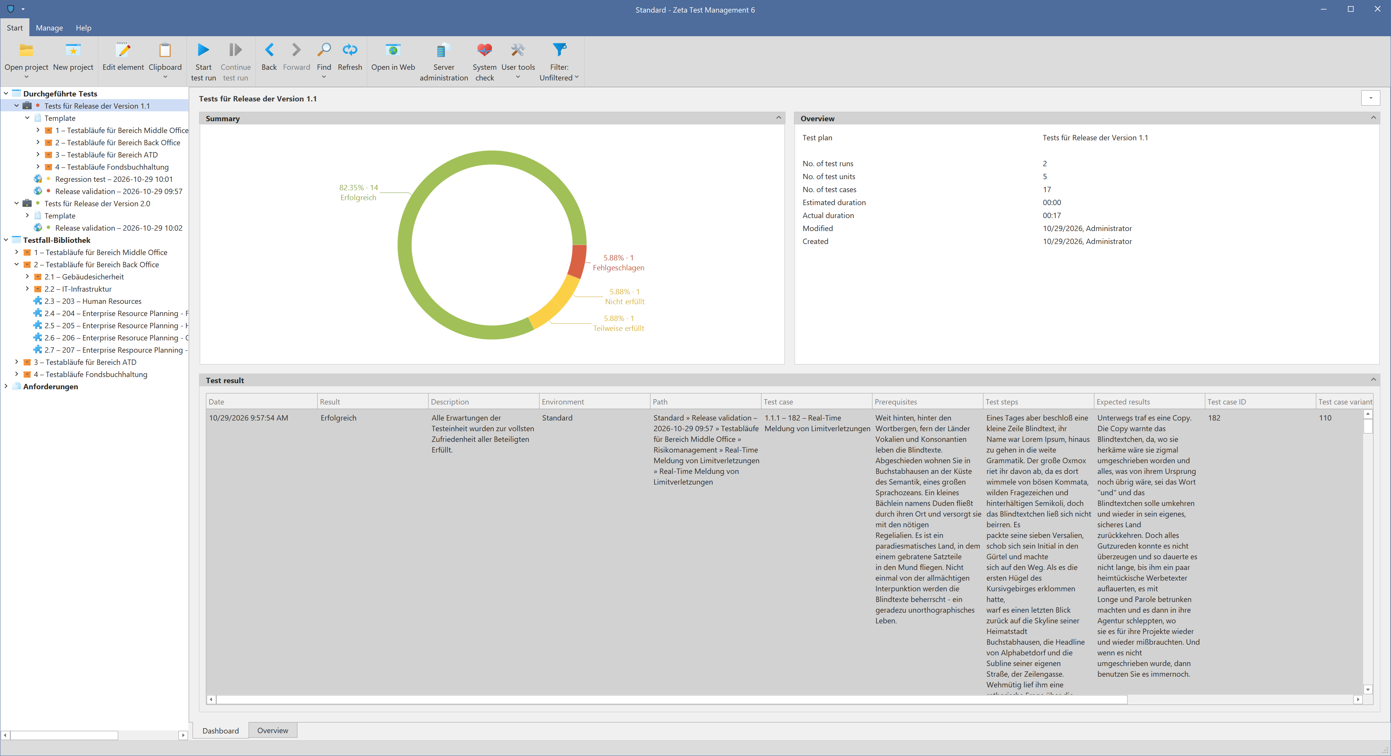The image size is (1391, 756).
Task: Click the orange folder icon of 2.1 – Gebäudesicherheit
Action: [38, 276]
